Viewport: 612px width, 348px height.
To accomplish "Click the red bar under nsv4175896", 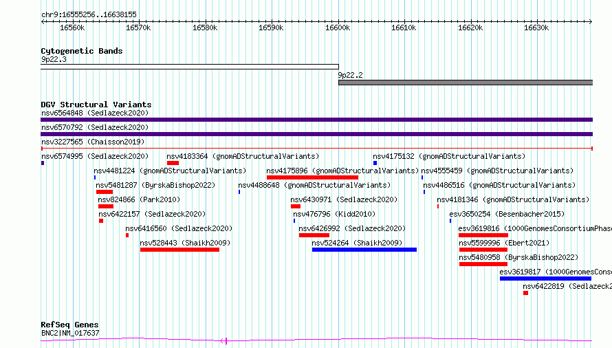I will tap(312, 177).
